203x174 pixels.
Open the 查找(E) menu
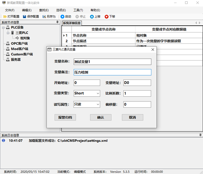point(44,10)
